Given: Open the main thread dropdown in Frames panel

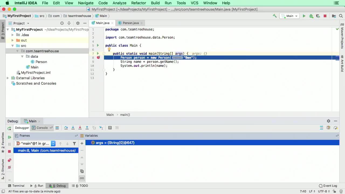Looking at the screenshot, I should [53, 143].
